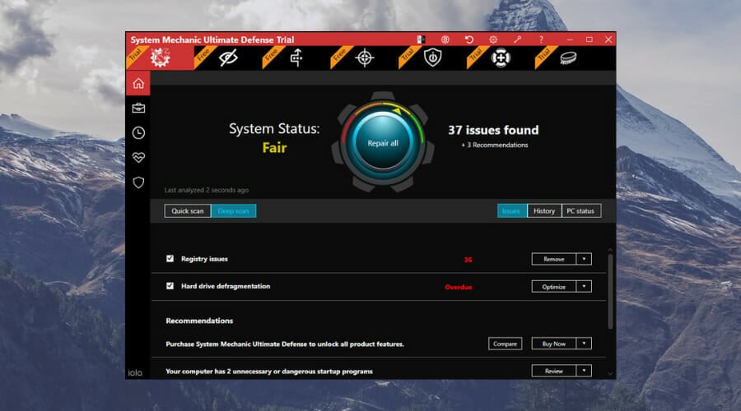Click the undo arrow icon in title bar
The width and height of the screenshot is (741, 411).
(x=468, y=39)
